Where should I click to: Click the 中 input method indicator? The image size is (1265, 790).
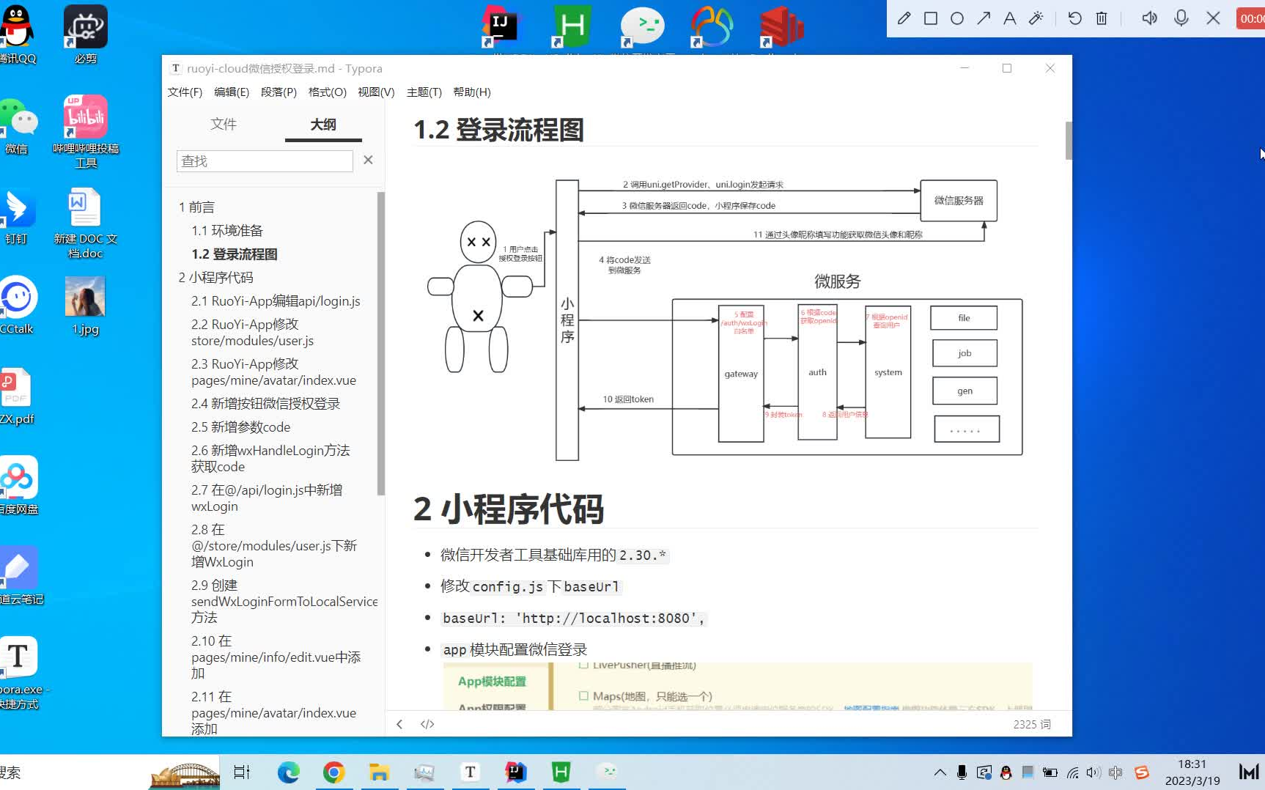[x=1115, y=772]
